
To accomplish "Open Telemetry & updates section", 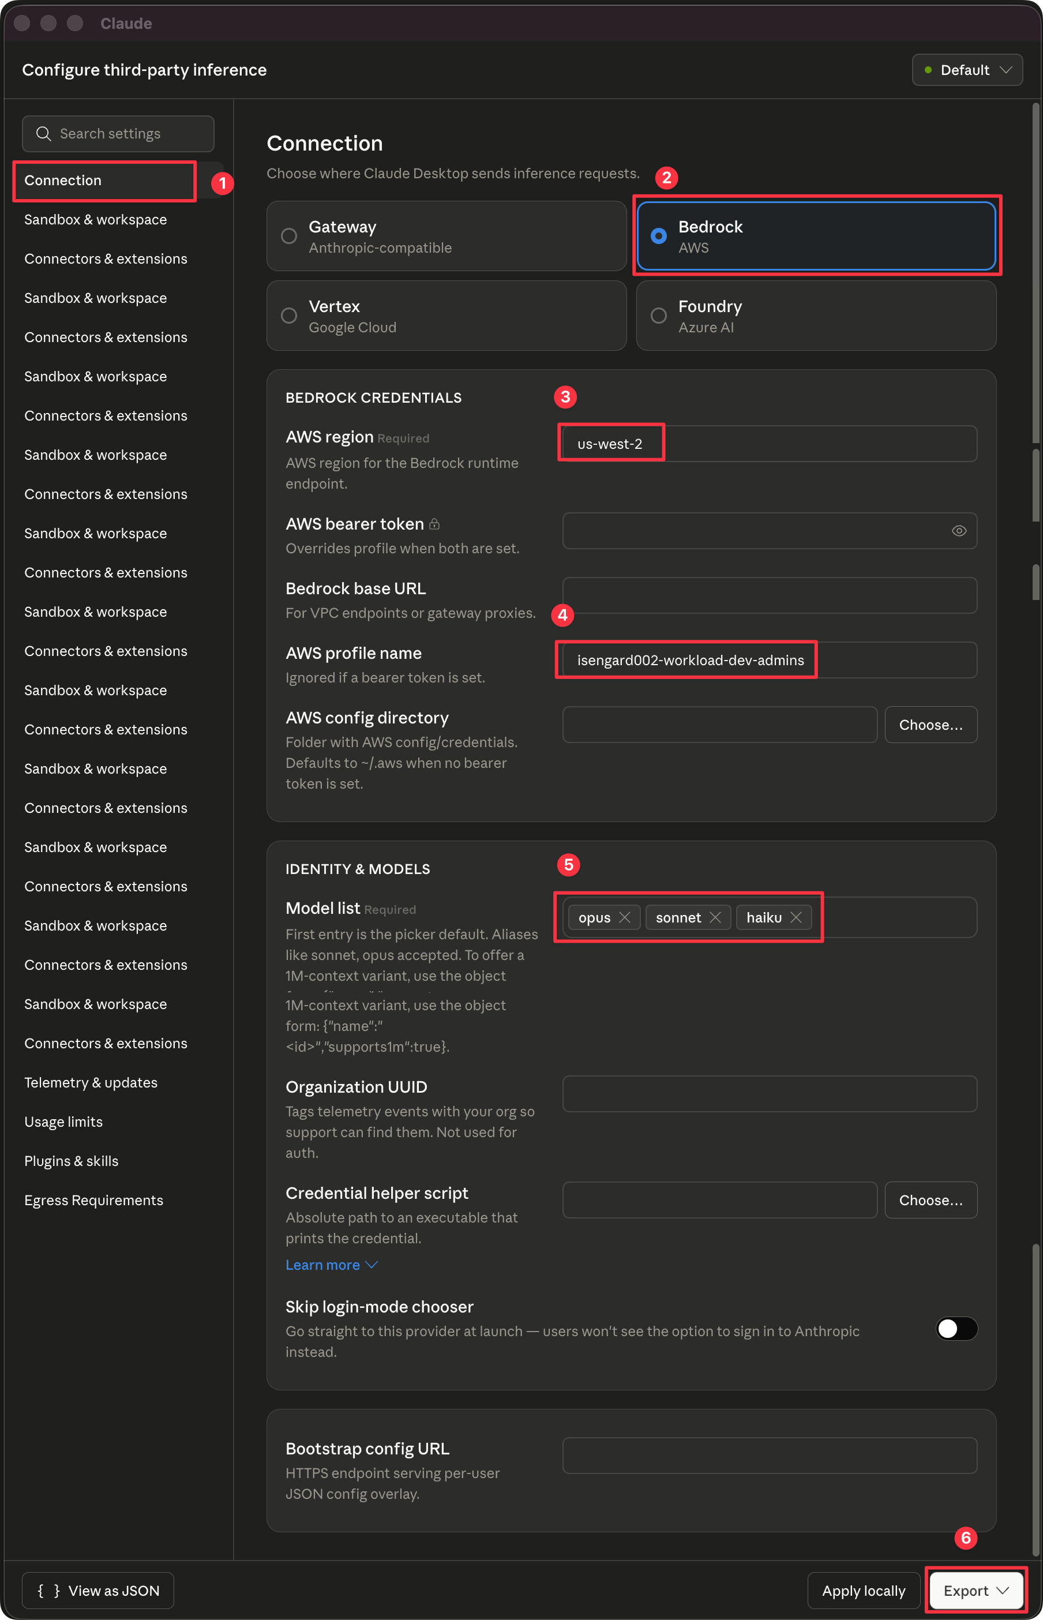I will pyautogui.click(x=91, y=1082).
